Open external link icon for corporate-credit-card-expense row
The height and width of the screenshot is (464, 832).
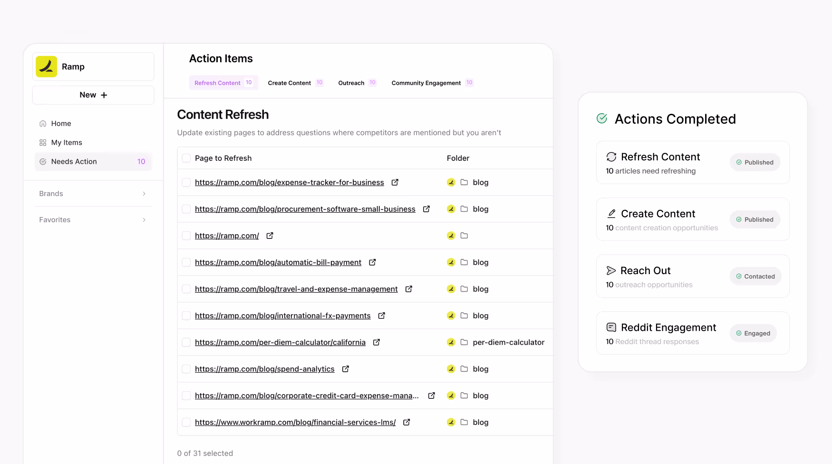click(x=431, y=395)
